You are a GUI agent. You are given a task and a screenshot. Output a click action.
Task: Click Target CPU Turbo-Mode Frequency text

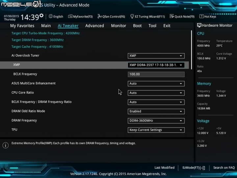(x=45, y=33)
